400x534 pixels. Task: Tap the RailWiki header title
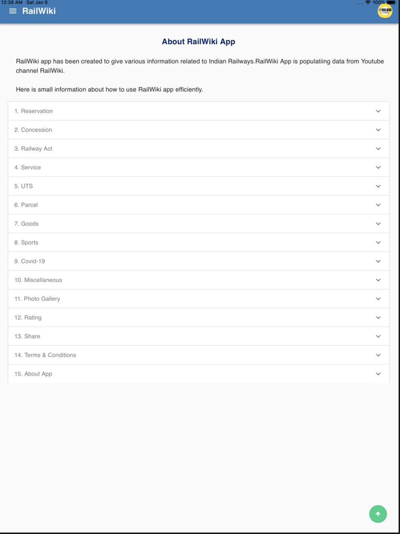[39, 11]
